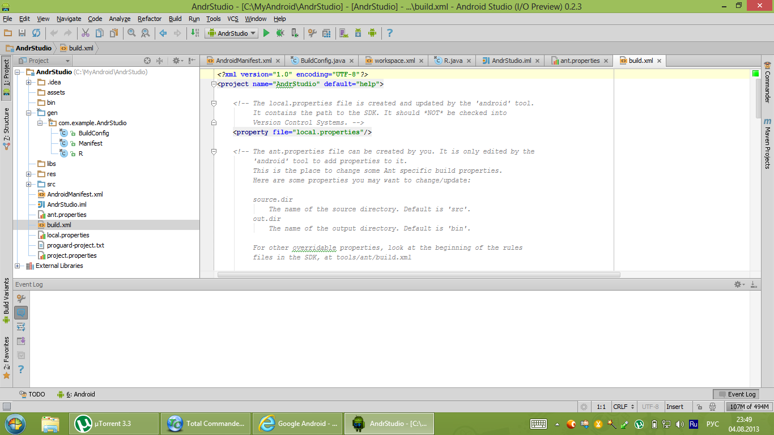Toggle the Event Log status bar button
Screen dimensions: 774x435
pyautogui.click(x=736, y=394)
